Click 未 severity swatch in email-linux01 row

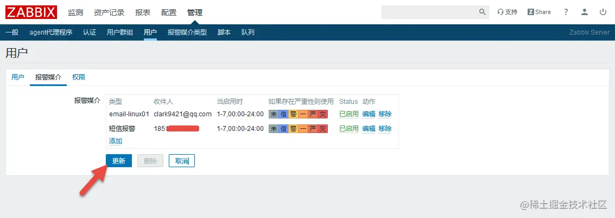click(x=274, y=114)
